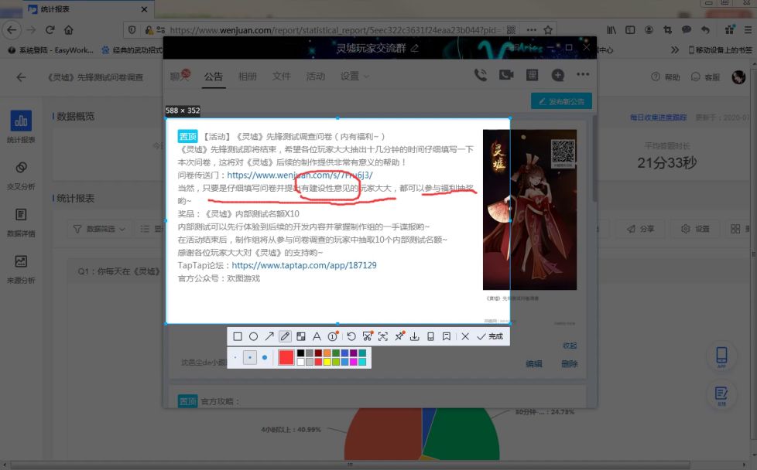The height and width of the screenshot is (470, 757).
Task: Open the more options ellipsis menu
Action: 583,75
